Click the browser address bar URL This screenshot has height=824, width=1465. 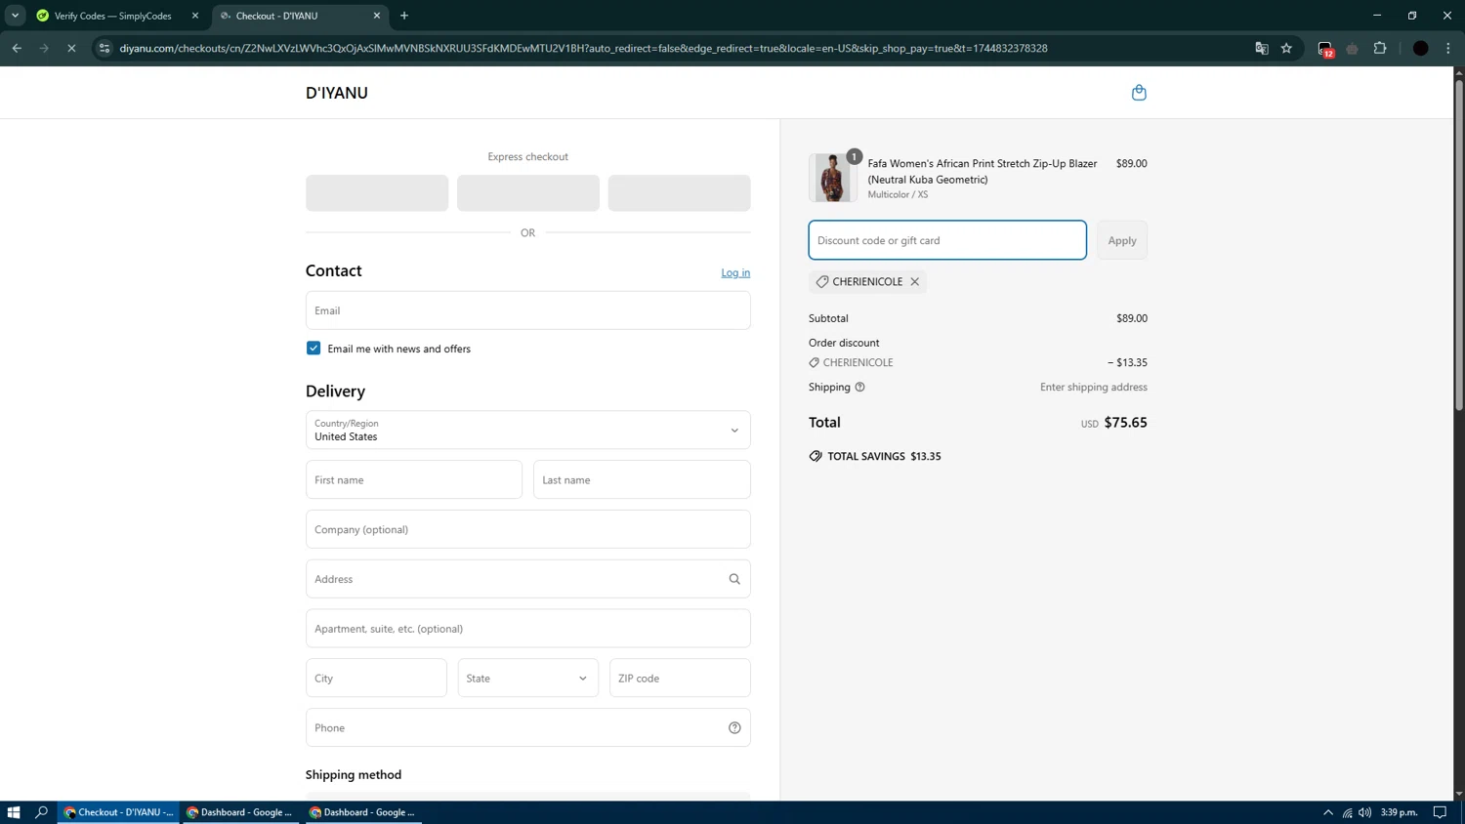[x=583, y=48]
